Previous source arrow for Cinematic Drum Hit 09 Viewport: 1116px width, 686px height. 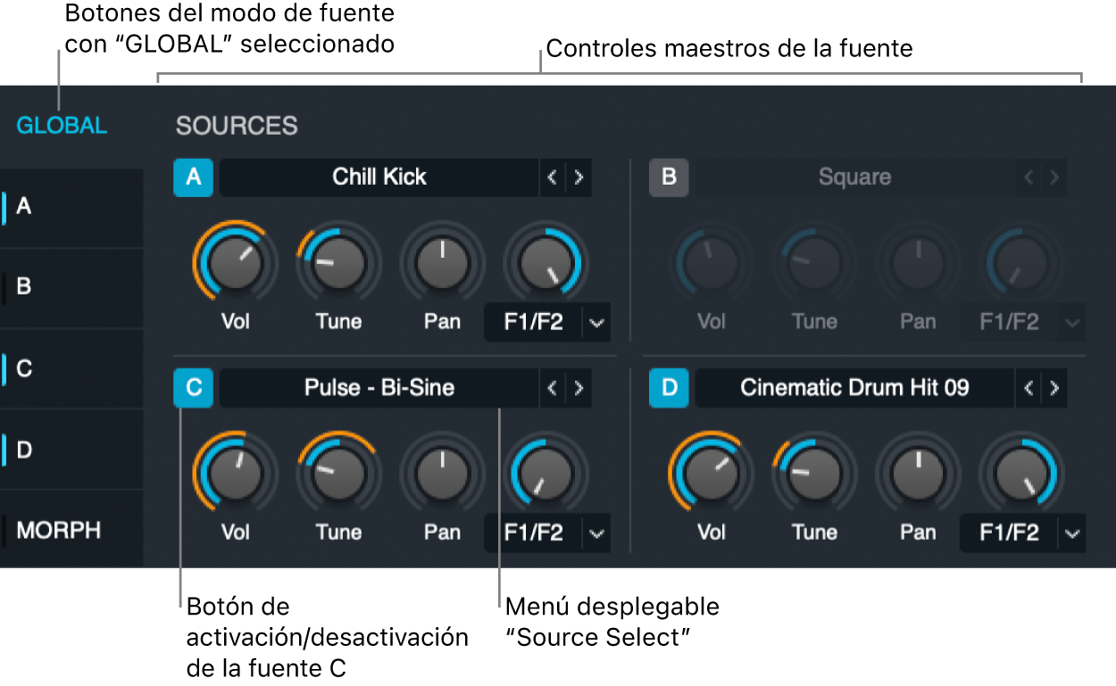point(1028,388)
